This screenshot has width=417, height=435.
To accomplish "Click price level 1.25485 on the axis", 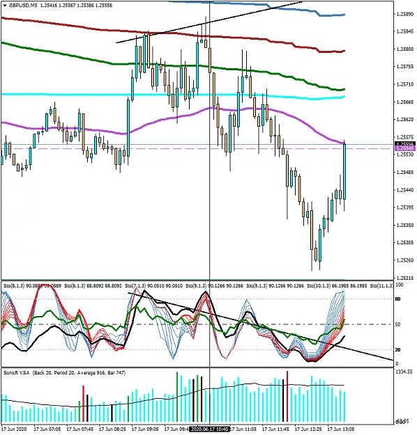I will (404, 173).
